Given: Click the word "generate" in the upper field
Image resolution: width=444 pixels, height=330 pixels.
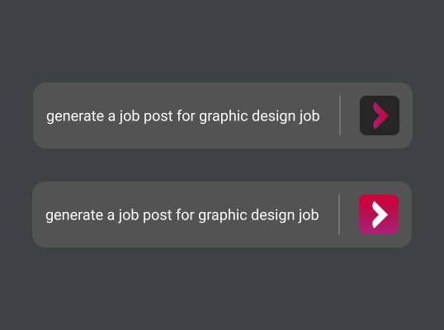Looking at the screenshot, I should (75, 116).
